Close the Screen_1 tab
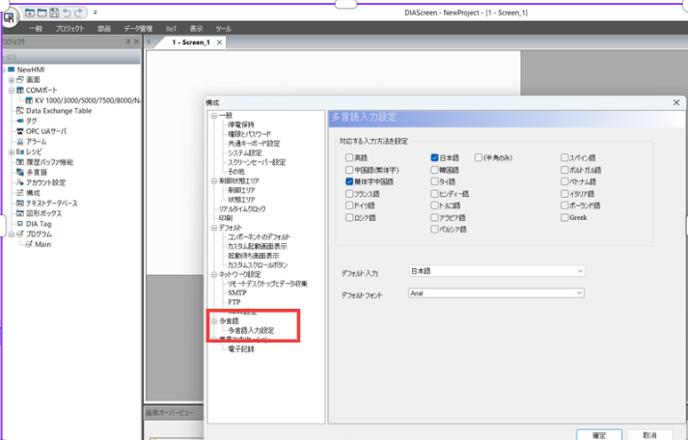The height and width of the screenshot is (440, 688). click(220, 42)
